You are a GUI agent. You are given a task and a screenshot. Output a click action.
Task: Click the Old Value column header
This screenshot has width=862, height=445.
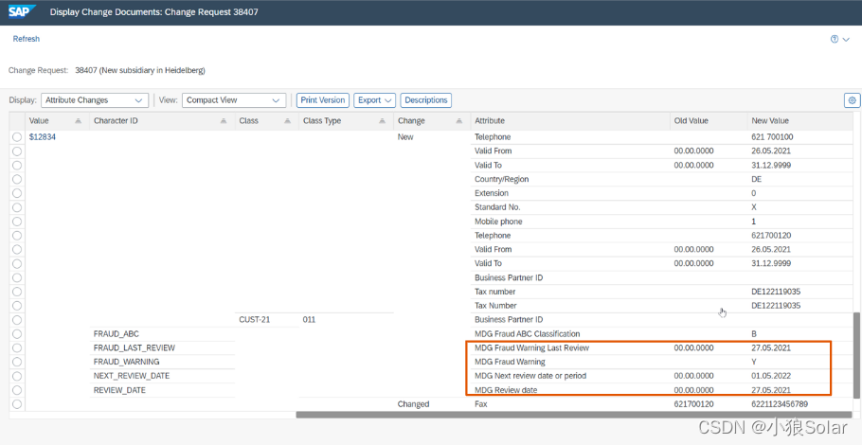[709, 121]
